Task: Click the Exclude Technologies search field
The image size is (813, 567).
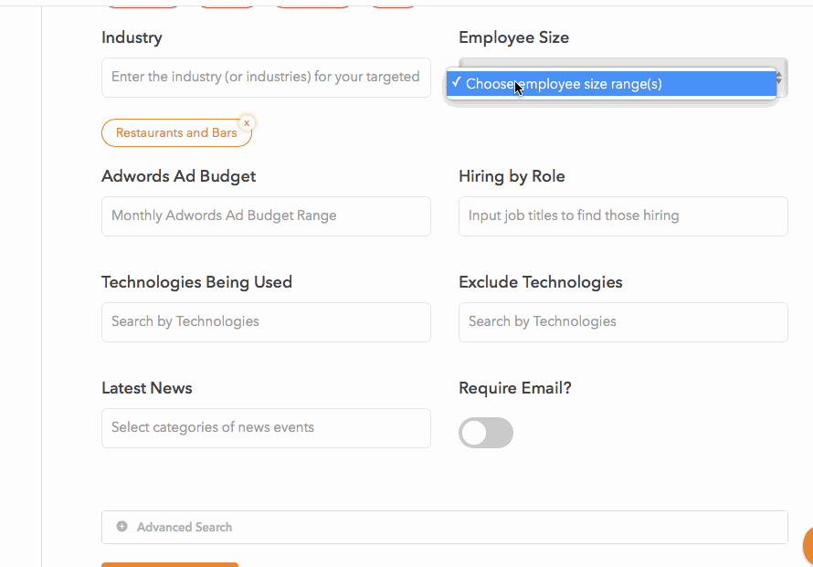Action: coord(623,322)
